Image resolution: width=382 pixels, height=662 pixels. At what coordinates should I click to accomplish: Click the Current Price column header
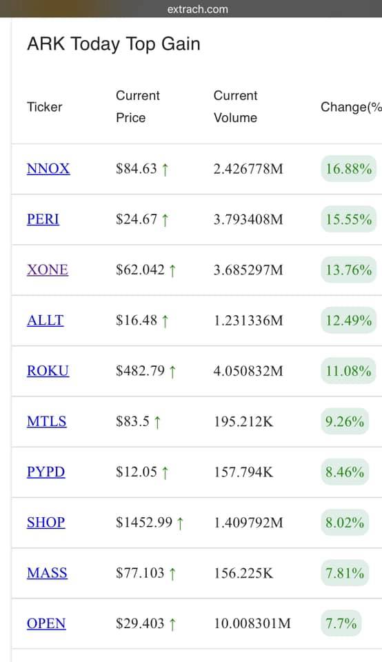click(138, 106)
